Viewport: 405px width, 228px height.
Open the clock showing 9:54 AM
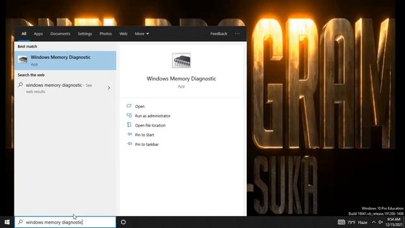(x=394, y=222)
